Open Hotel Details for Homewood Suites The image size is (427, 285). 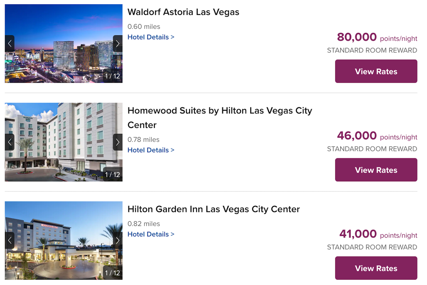click(151, 150)
